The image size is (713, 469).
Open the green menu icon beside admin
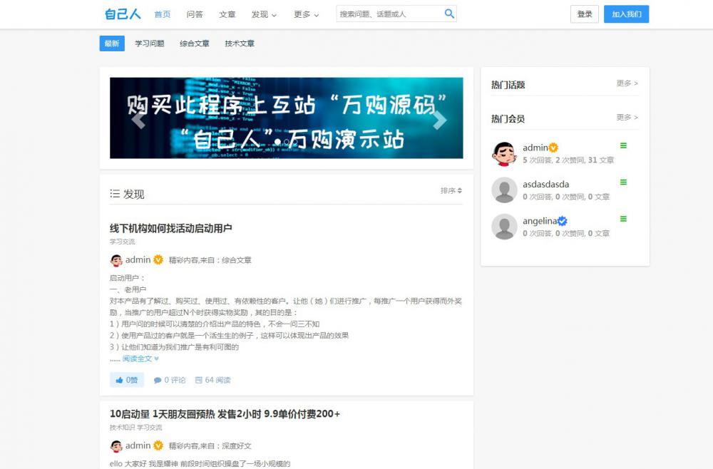623,145
